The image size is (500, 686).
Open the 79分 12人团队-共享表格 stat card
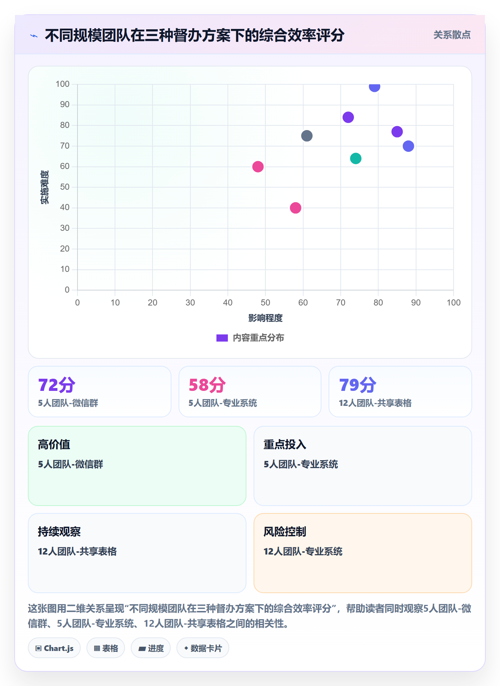[x=400, y=392]
